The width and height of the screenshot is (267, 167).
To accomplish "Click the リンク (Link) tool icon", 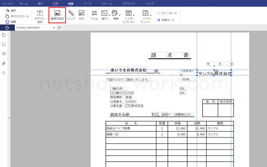I will [71, 15].
